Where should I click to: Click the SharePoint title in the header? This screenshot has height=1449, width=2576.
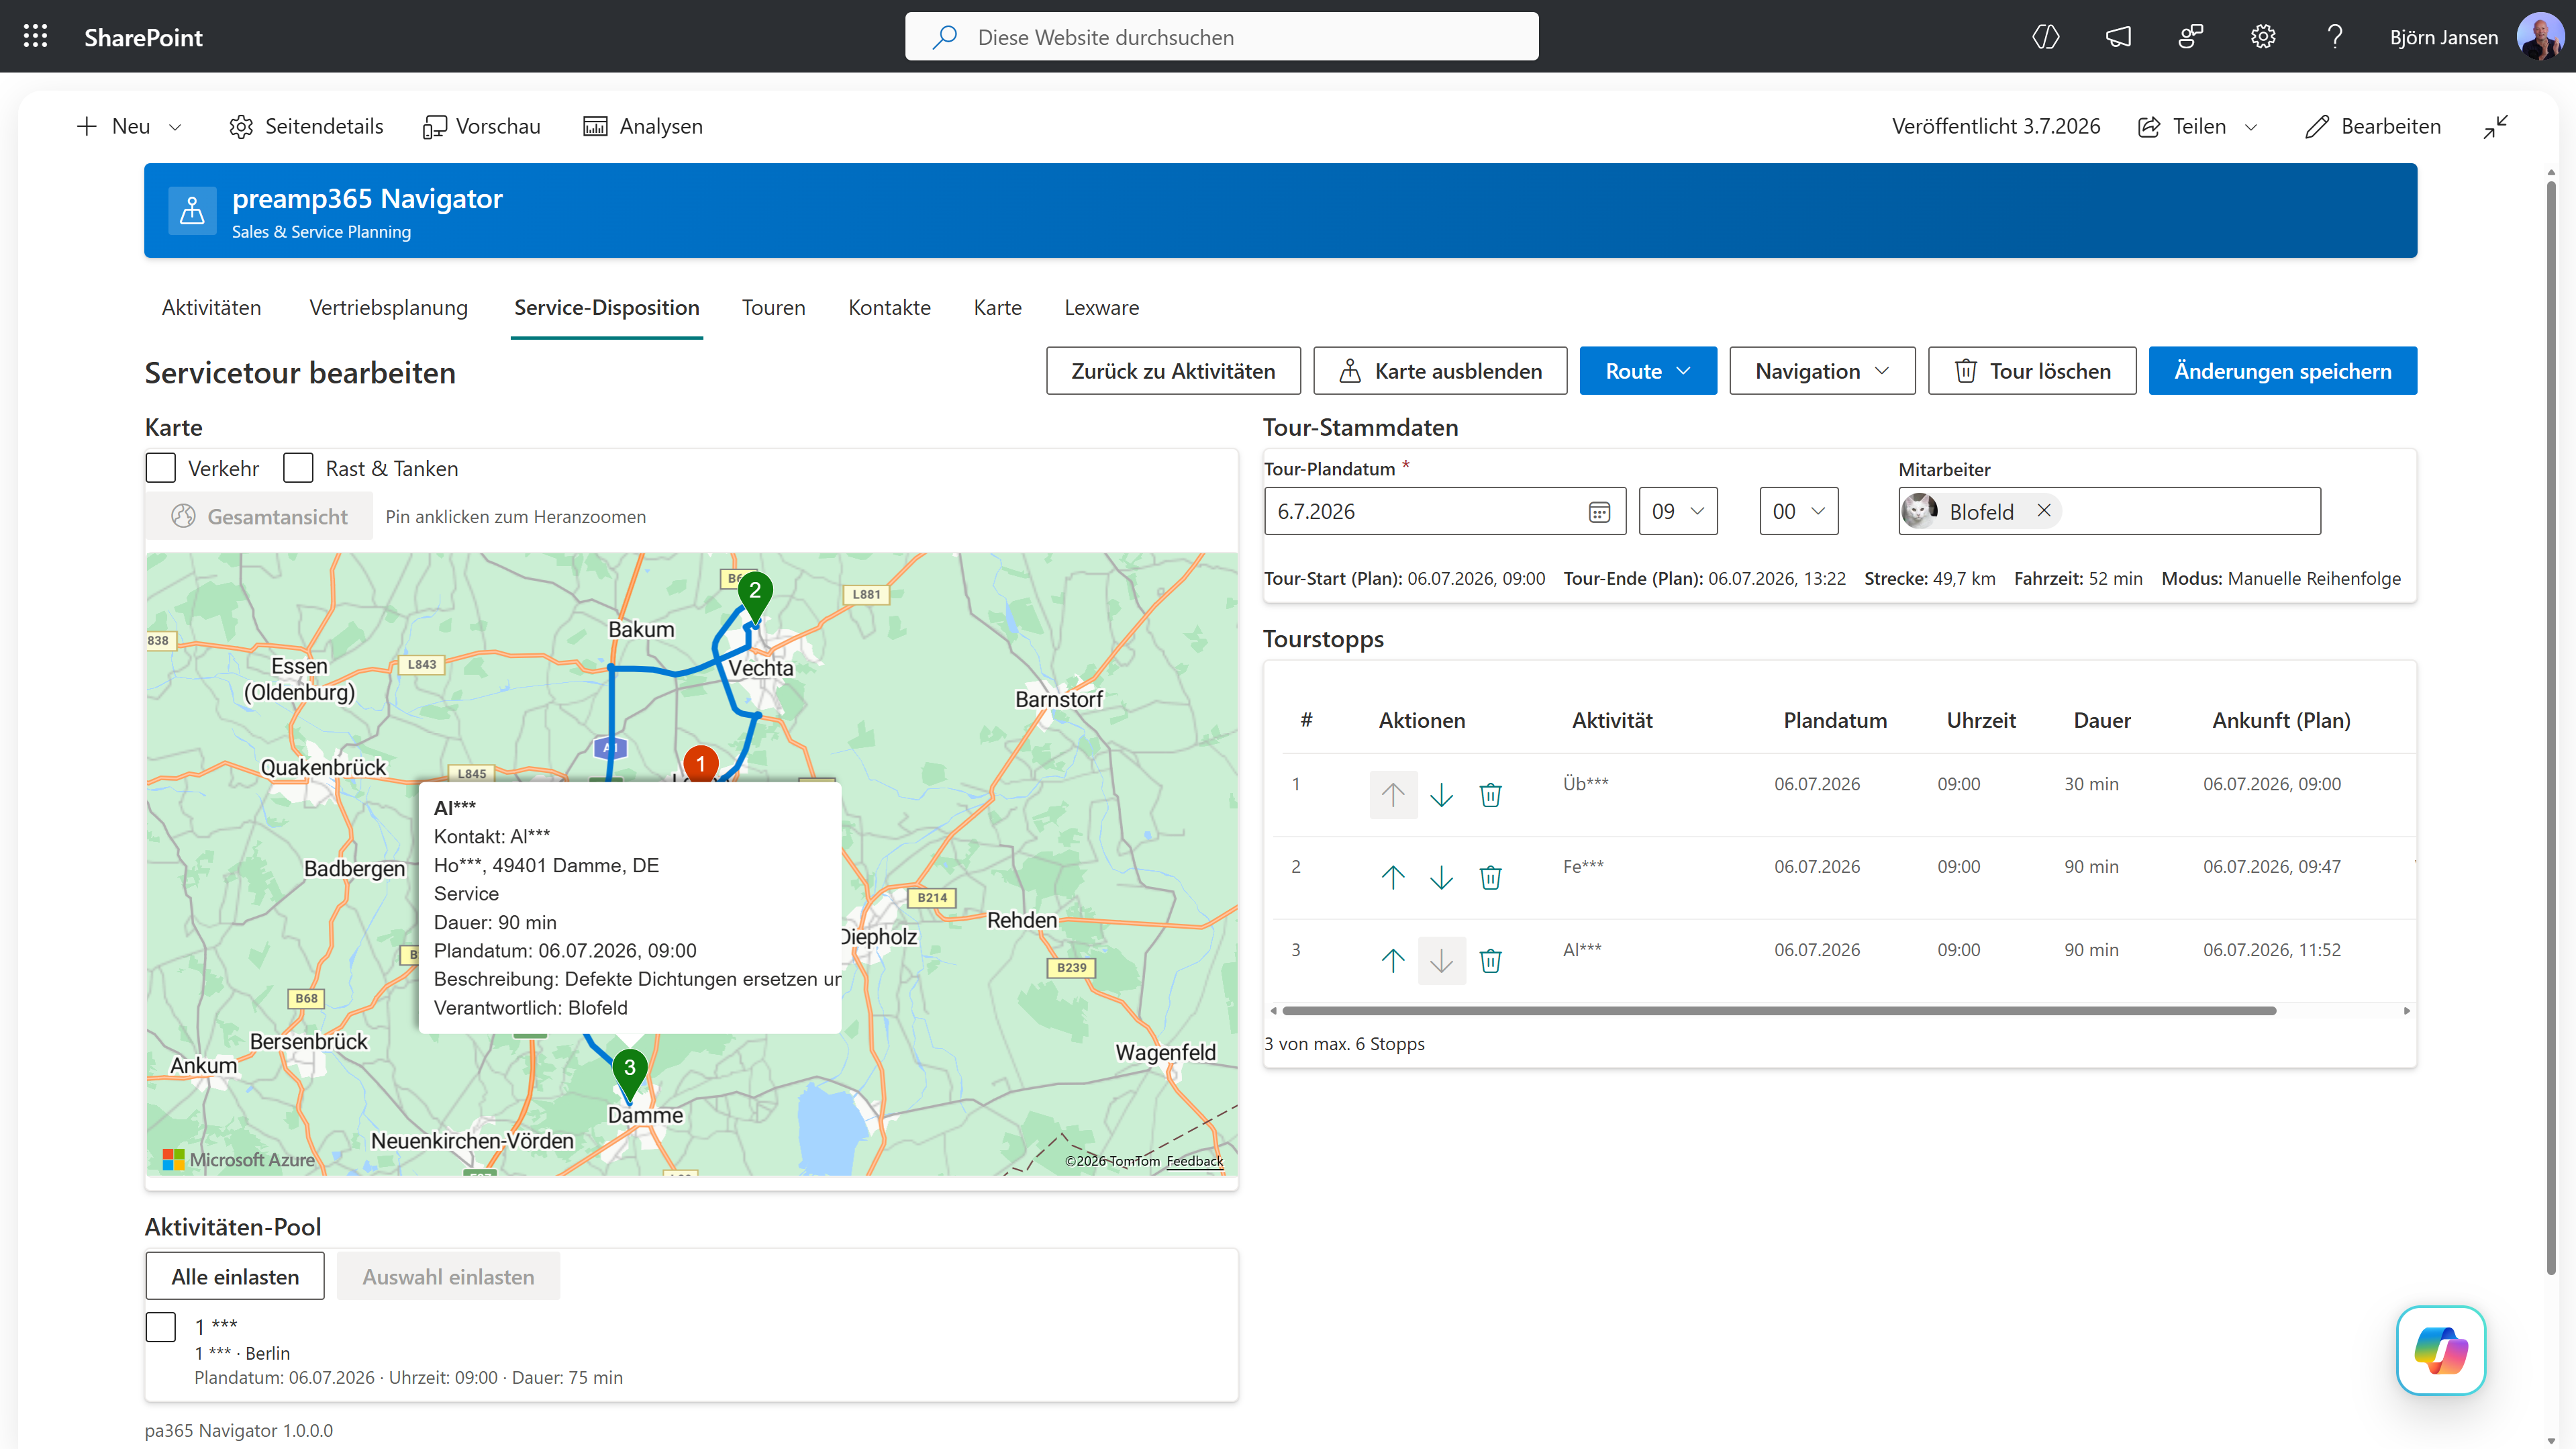143,37
